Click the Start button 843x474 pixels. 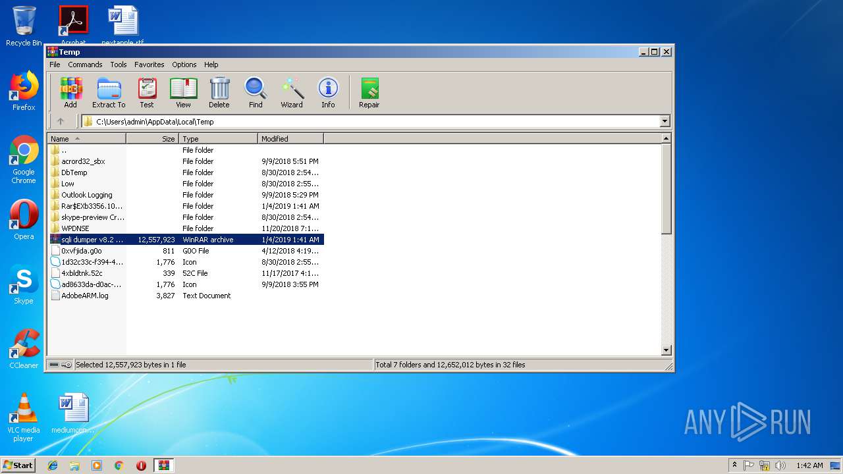point(18,465)
